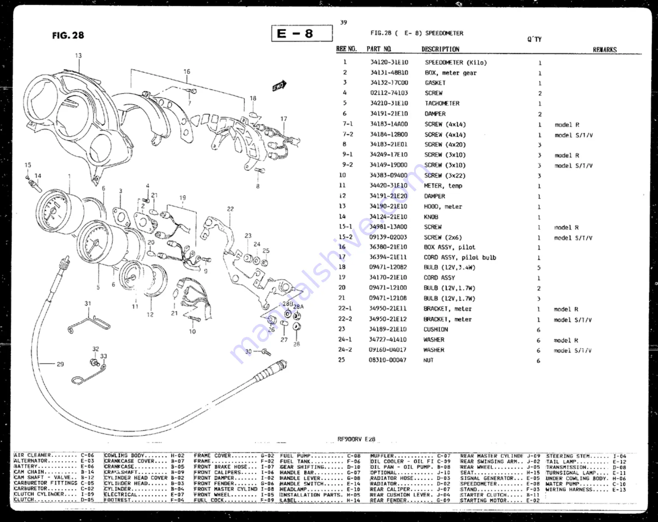Select part number 34191-21E20
Viewport: 658px width, 522px height.
pos(388,196)
